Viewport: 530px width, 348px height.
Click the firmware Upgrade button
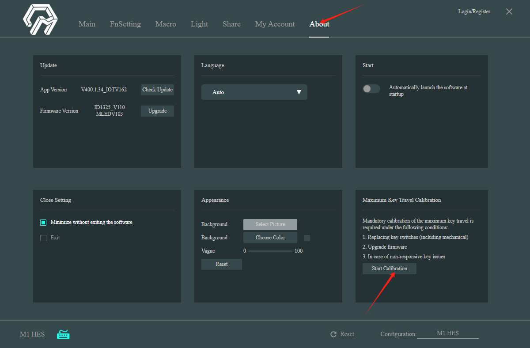157,111
